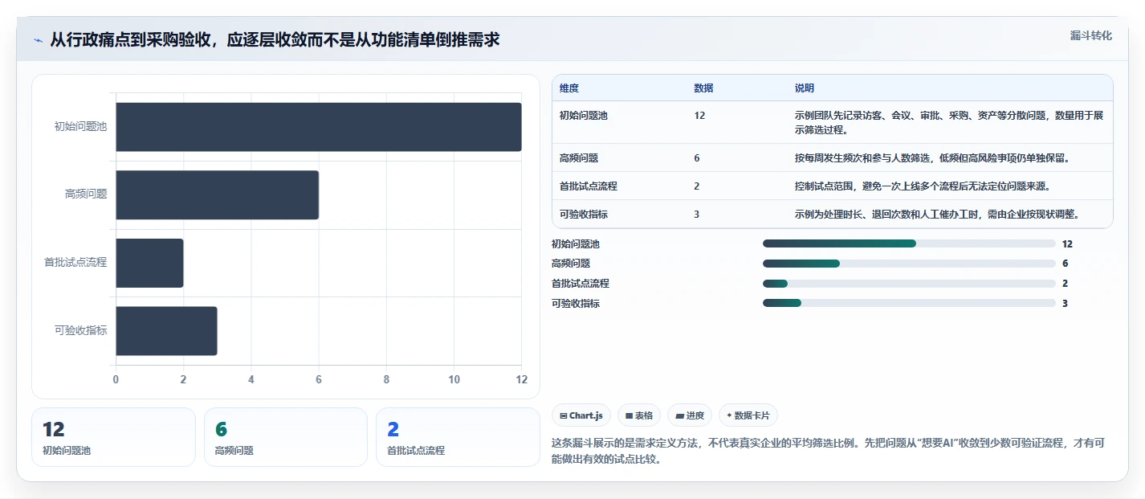This screenshot has height=499, width=1145.
Task: Click the 维度 table column header
Action: 569,88
